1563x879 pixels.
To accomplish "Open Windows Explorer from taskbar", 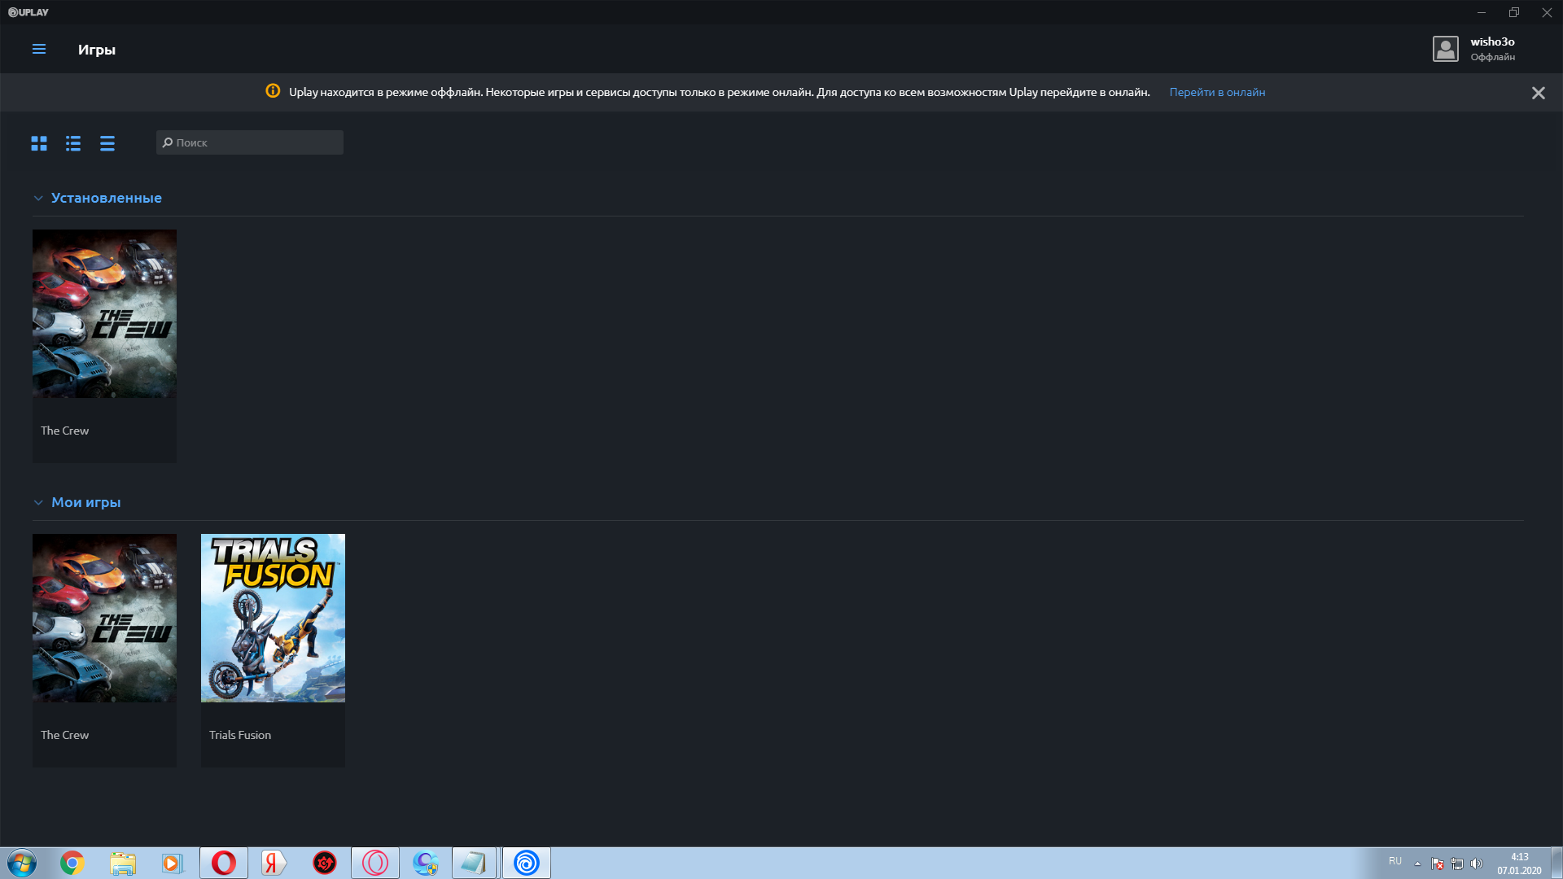I will [x=123, y=863].
